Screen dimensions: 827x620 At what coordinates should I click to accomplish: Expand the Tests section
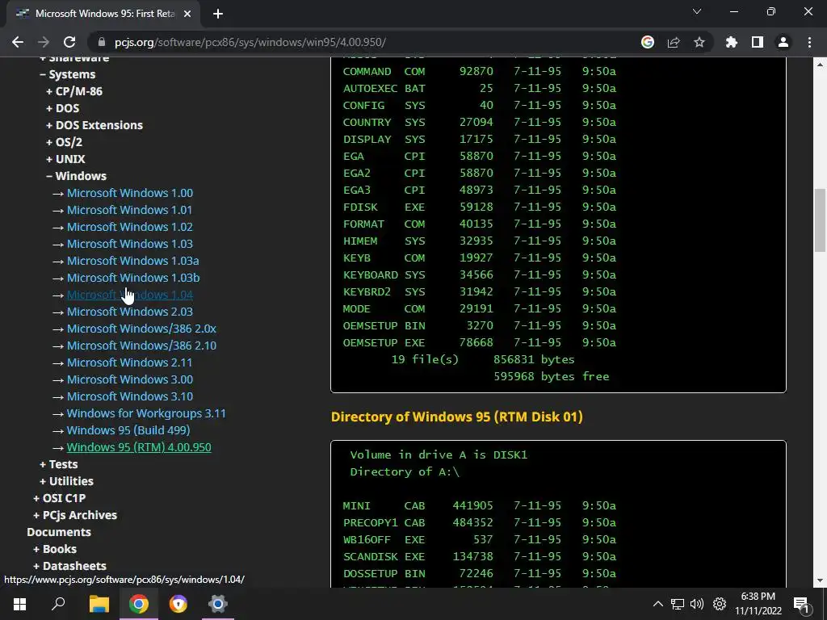[58, 464]
